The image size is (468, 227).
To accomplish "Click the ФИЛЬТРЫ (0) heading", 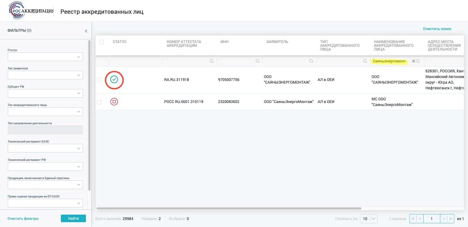I will point(19,30).
